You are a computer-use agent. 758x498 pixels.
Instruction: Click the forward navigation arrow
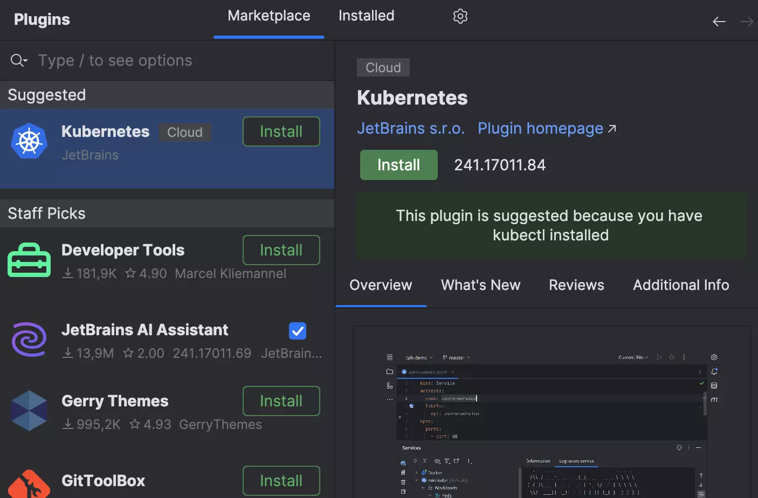click(747, 22)
